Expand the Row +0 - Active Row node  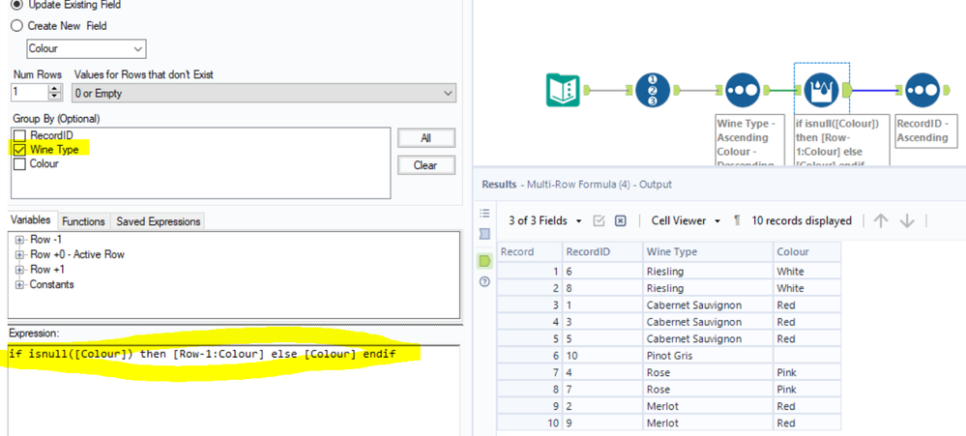tap(19, 254)
